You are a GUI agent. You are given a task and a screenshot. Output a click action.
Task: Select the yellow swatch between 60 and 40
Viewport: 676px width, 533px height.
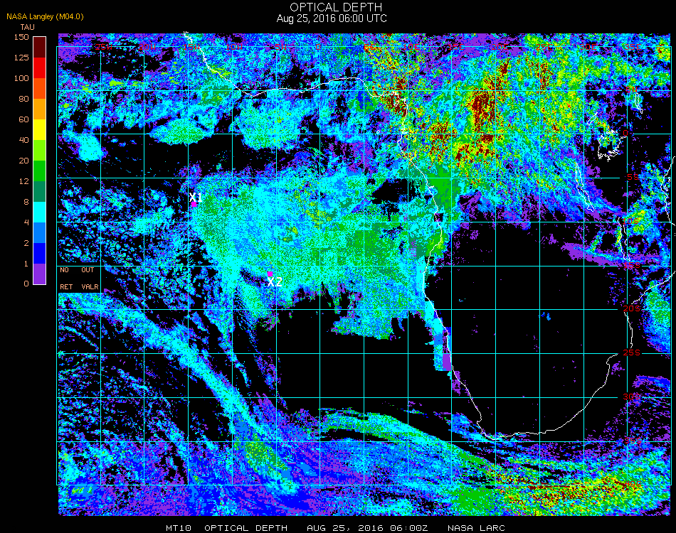[39, 129]
